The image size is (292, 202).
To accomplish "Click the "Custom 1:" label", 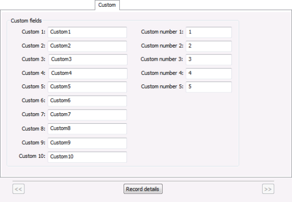I will 33,32.
